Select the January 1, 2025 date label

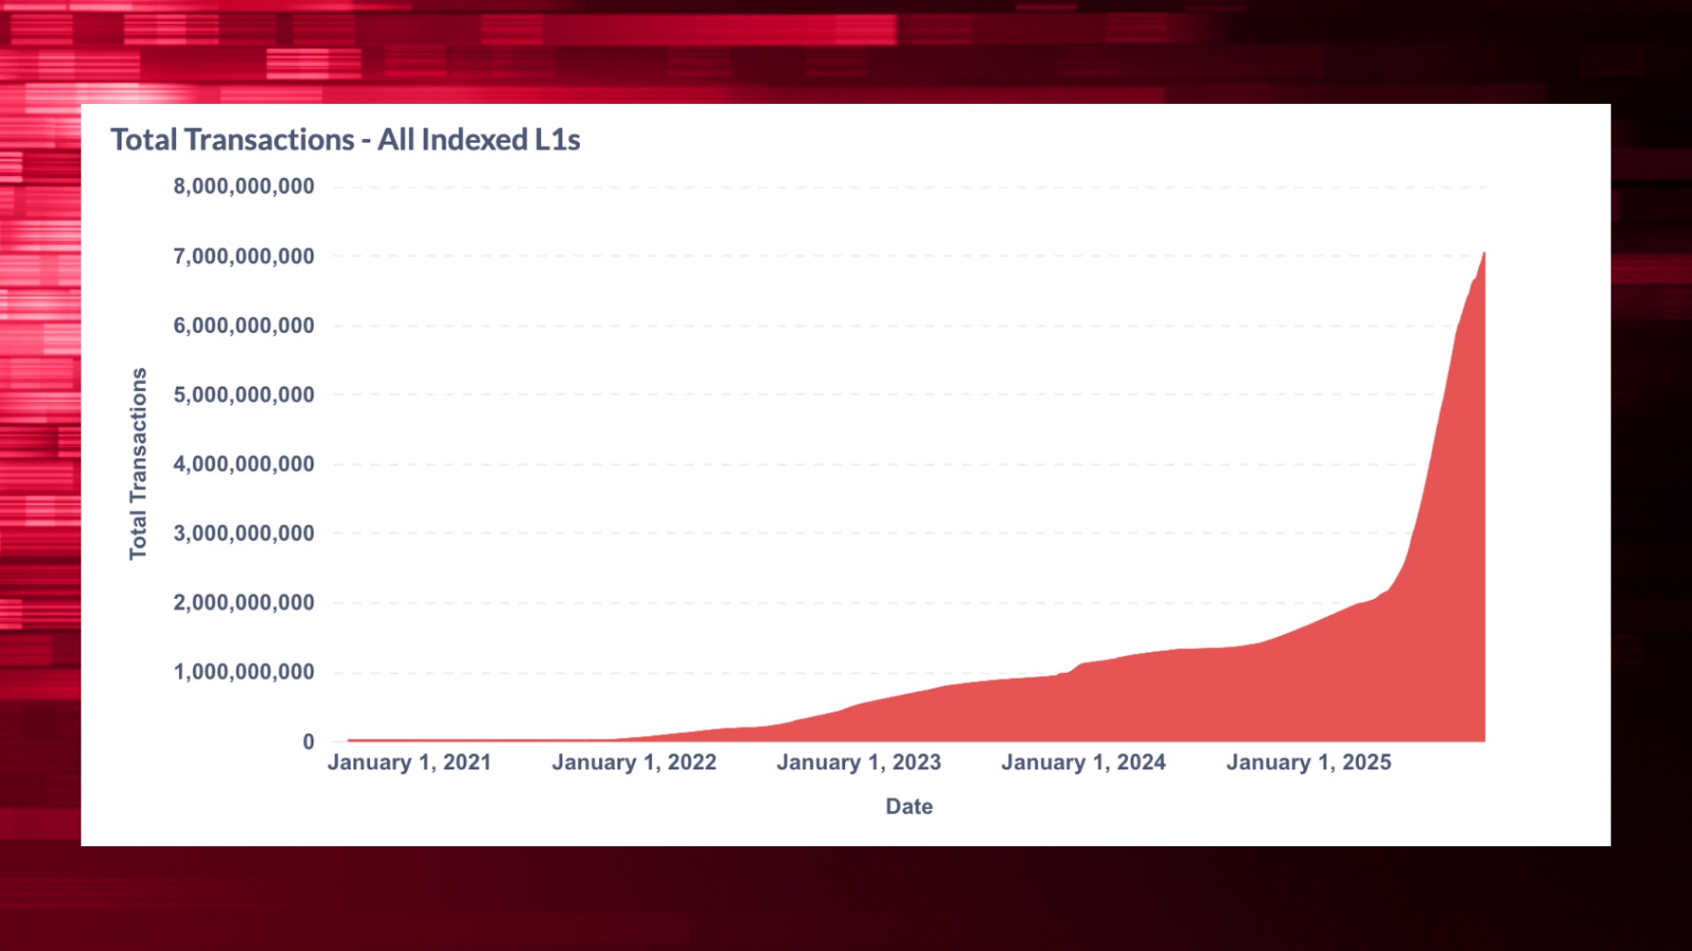click(x=1308, y=763)
